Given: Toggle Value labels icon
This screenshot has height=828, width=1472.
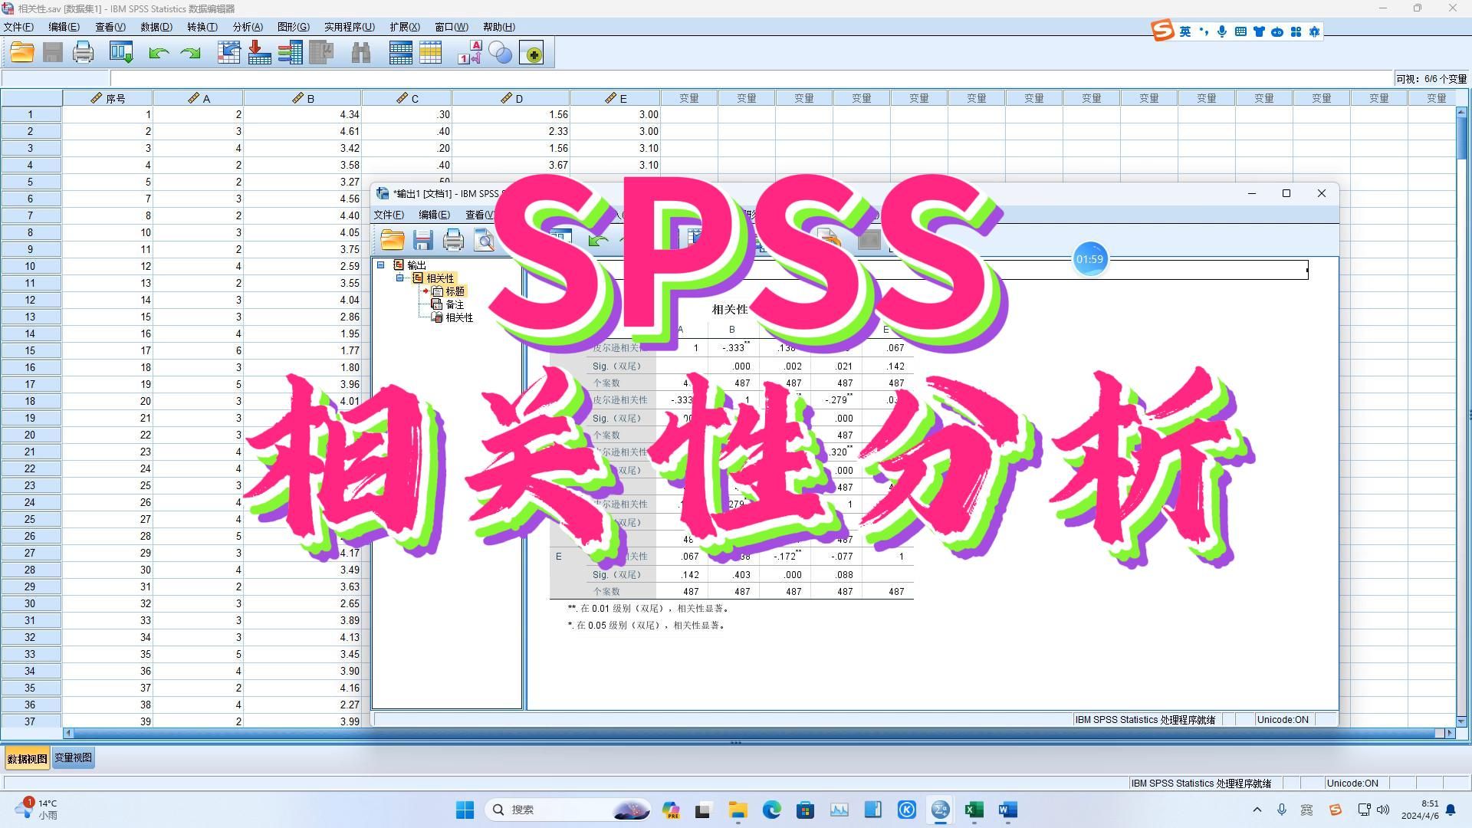Looking at the screenshot, I should click(x=469, y=53).
